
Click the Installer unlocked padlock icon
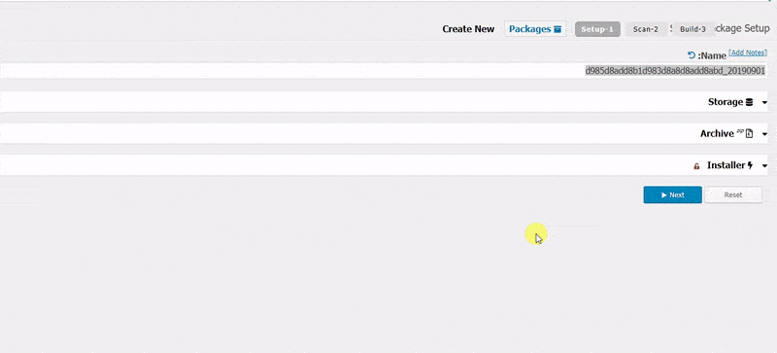pyautogui.click(x=696, y=166)
